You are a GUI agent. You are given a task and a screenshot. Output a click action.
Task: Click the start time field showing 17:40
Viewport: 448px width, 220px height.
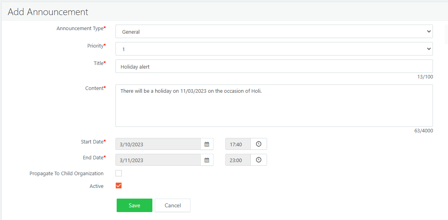[238, 144]
